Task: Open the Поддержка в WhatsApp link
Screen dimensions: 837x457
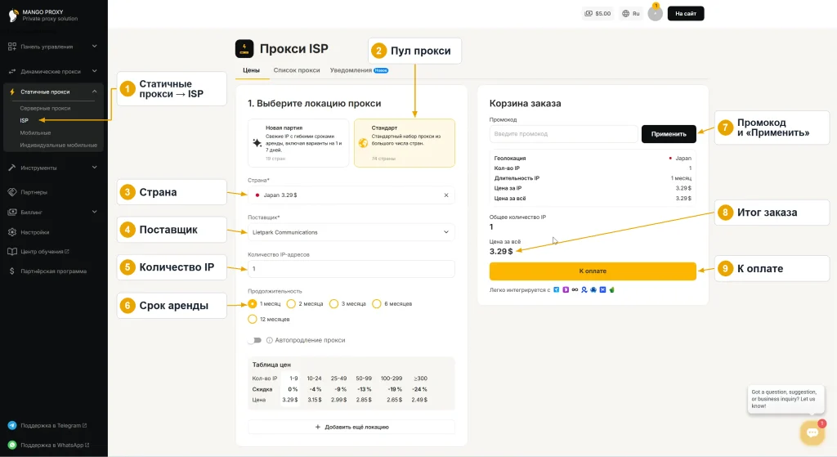Action: click(x=55, y=445)
